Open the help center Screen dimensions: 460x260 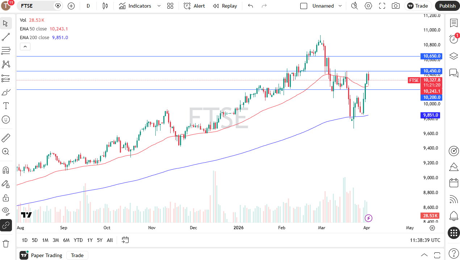tap(453, 253)
